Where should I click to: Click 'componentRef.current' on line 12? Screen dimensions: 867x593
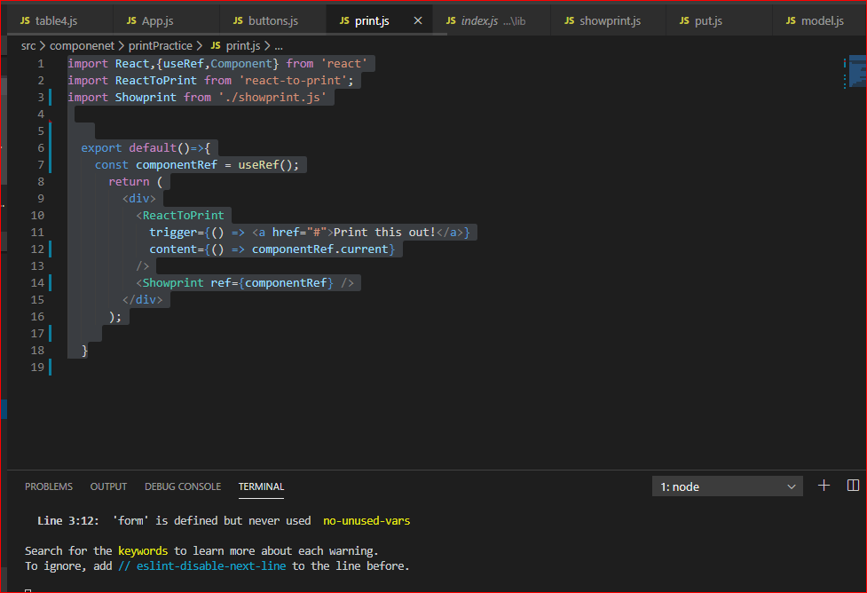click(x=320, y=249)
